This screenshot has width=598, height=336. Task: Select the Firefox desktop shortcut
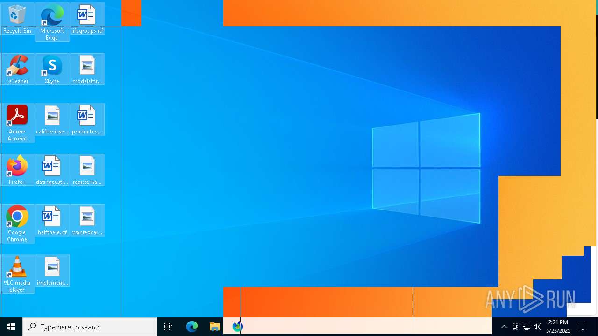(17, 170)
